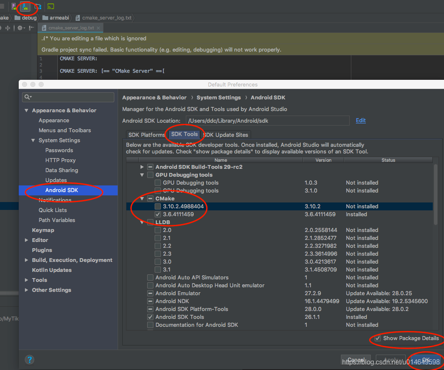444x370 pixels.
Task: Switch to the SDK Update Sites tab
Action: (226, 135)
